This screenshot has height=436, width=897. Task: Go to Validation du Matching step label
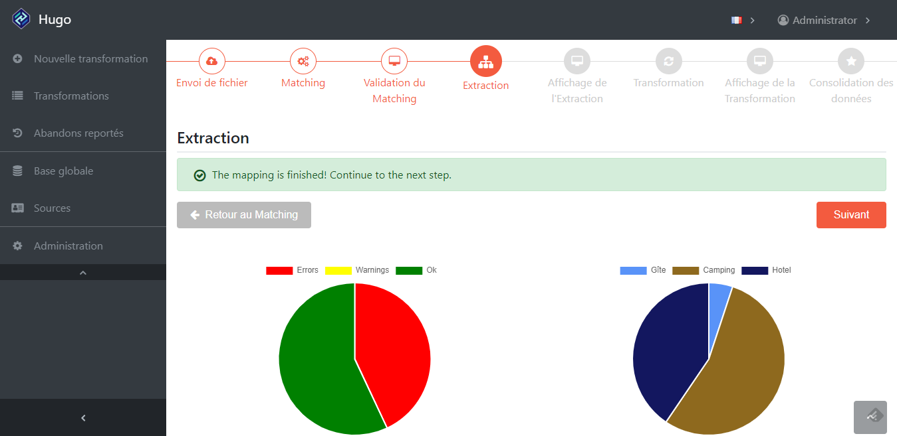pos(394,91)
